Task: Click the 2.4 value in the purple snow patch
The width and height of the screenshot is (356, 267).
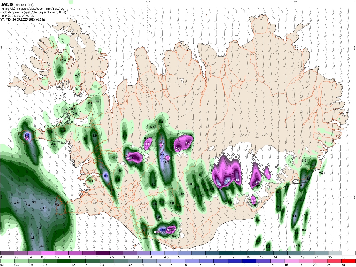Action: point(187,143)
